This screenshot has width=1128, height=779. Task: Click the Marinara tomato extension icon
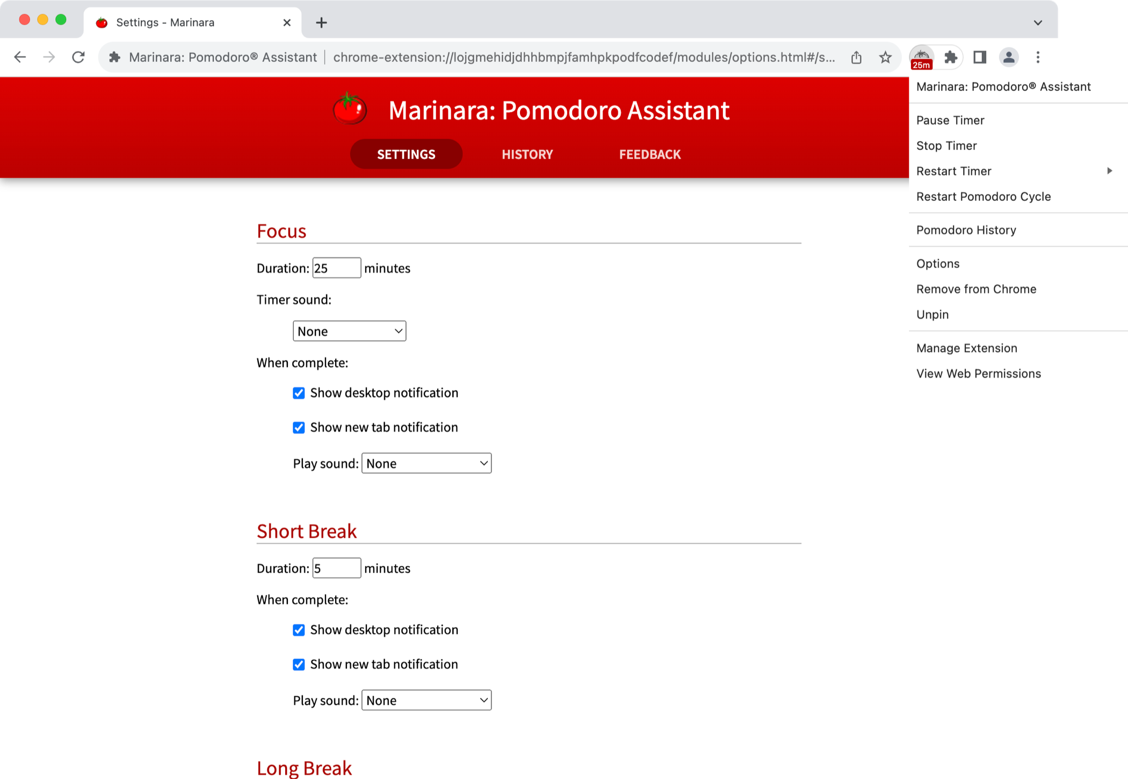pyautogui.click(x=921, y=57)
